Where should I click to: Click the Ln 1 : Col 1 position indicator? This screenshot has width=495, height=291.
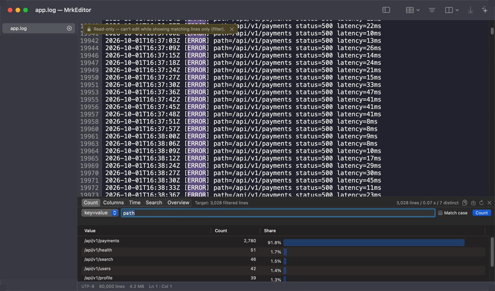pos(160,286)
